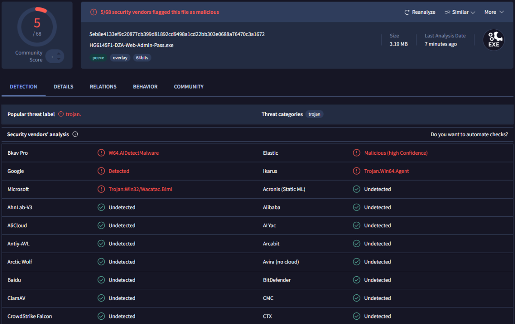Click the info icon beside Security vendors' analysis
Viewport: 515px width, 324px height.
pos(75,134)
